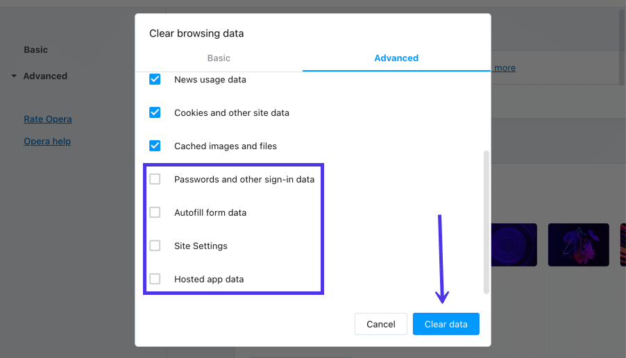The image size is (626, 358).
Task: Click the dialog's vertical scrollbar
Action: pos(487,222)
